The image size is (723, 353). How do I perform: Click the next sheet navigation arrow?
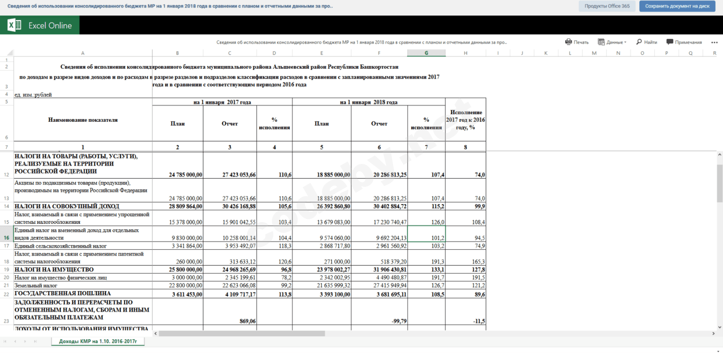tap(25, 341)
